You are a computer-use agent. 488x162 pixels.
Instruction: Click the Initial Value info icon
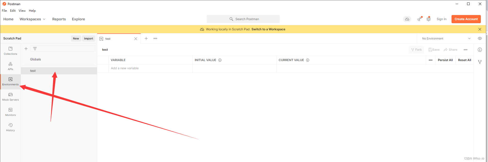(220, 60)
